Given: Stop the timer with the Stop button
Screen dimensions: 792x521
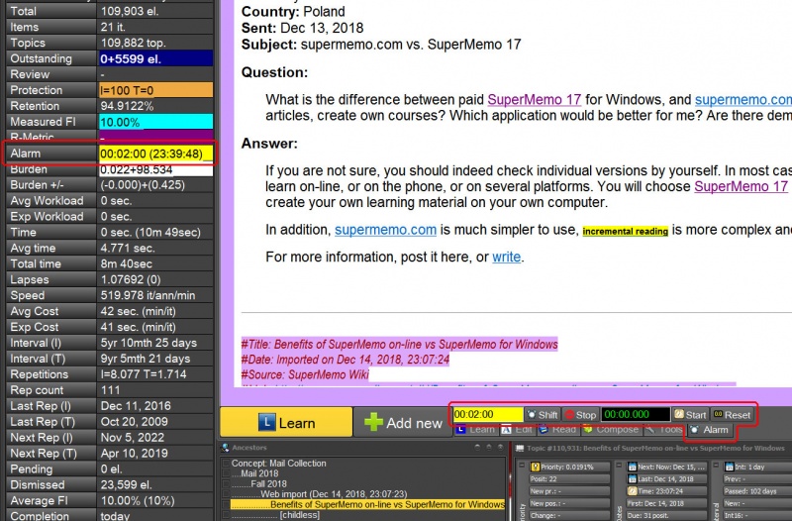Looking at the screenshot, I should [x=580, y=415].
